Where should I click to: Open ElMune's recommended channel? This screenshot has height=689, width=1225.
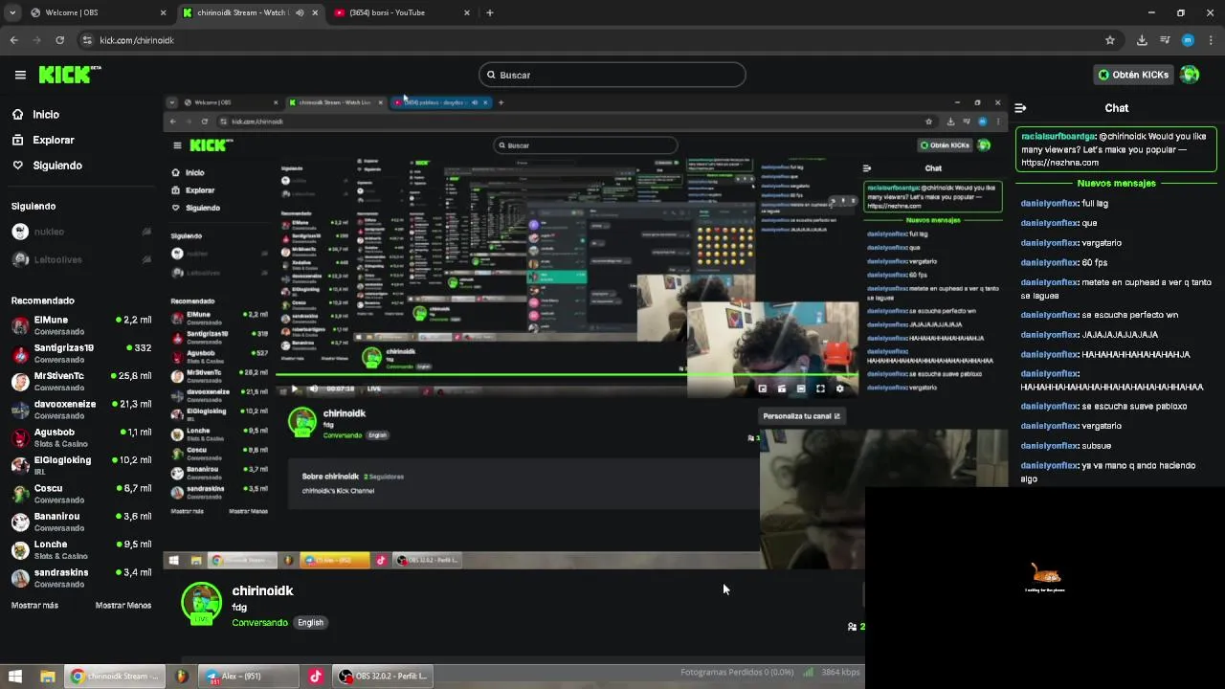81,325
